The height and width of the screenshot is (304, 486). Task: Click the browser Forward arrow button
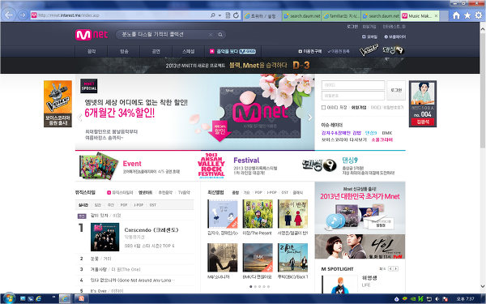click(23, 15)
